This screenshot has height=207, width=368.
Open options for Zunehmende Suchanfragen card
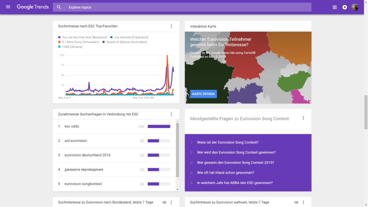(x=171, y=114)
